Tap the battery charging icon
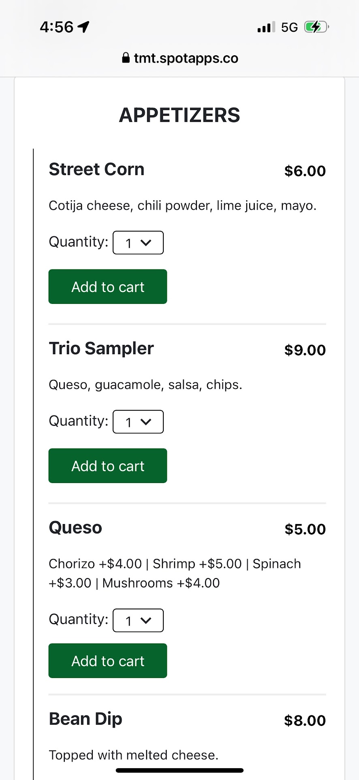 pyautogui.click(x=316, y=27)
